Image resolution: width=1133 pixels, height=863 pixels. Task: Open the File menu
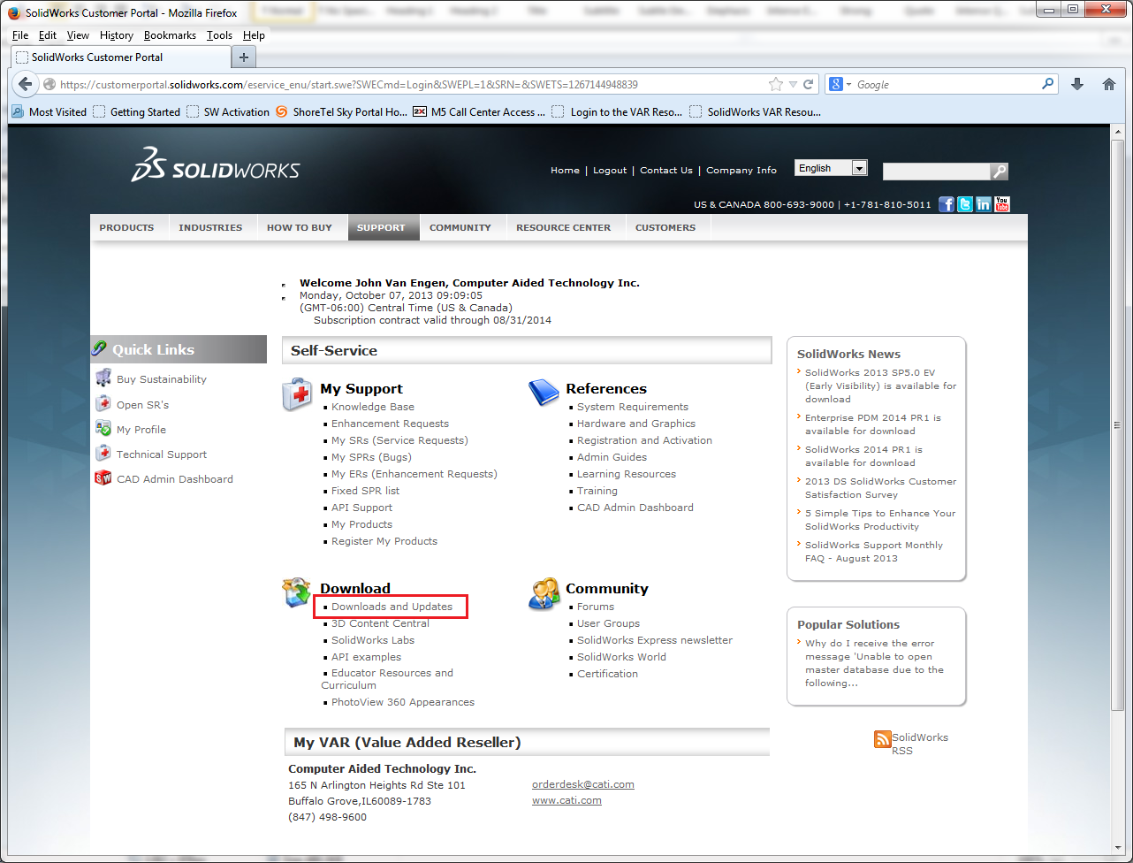pyautogui.click(x=20, y=35)
